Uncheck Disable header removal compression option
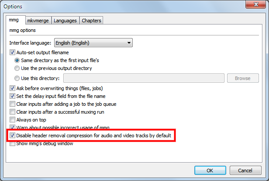 tap(12, 136)
